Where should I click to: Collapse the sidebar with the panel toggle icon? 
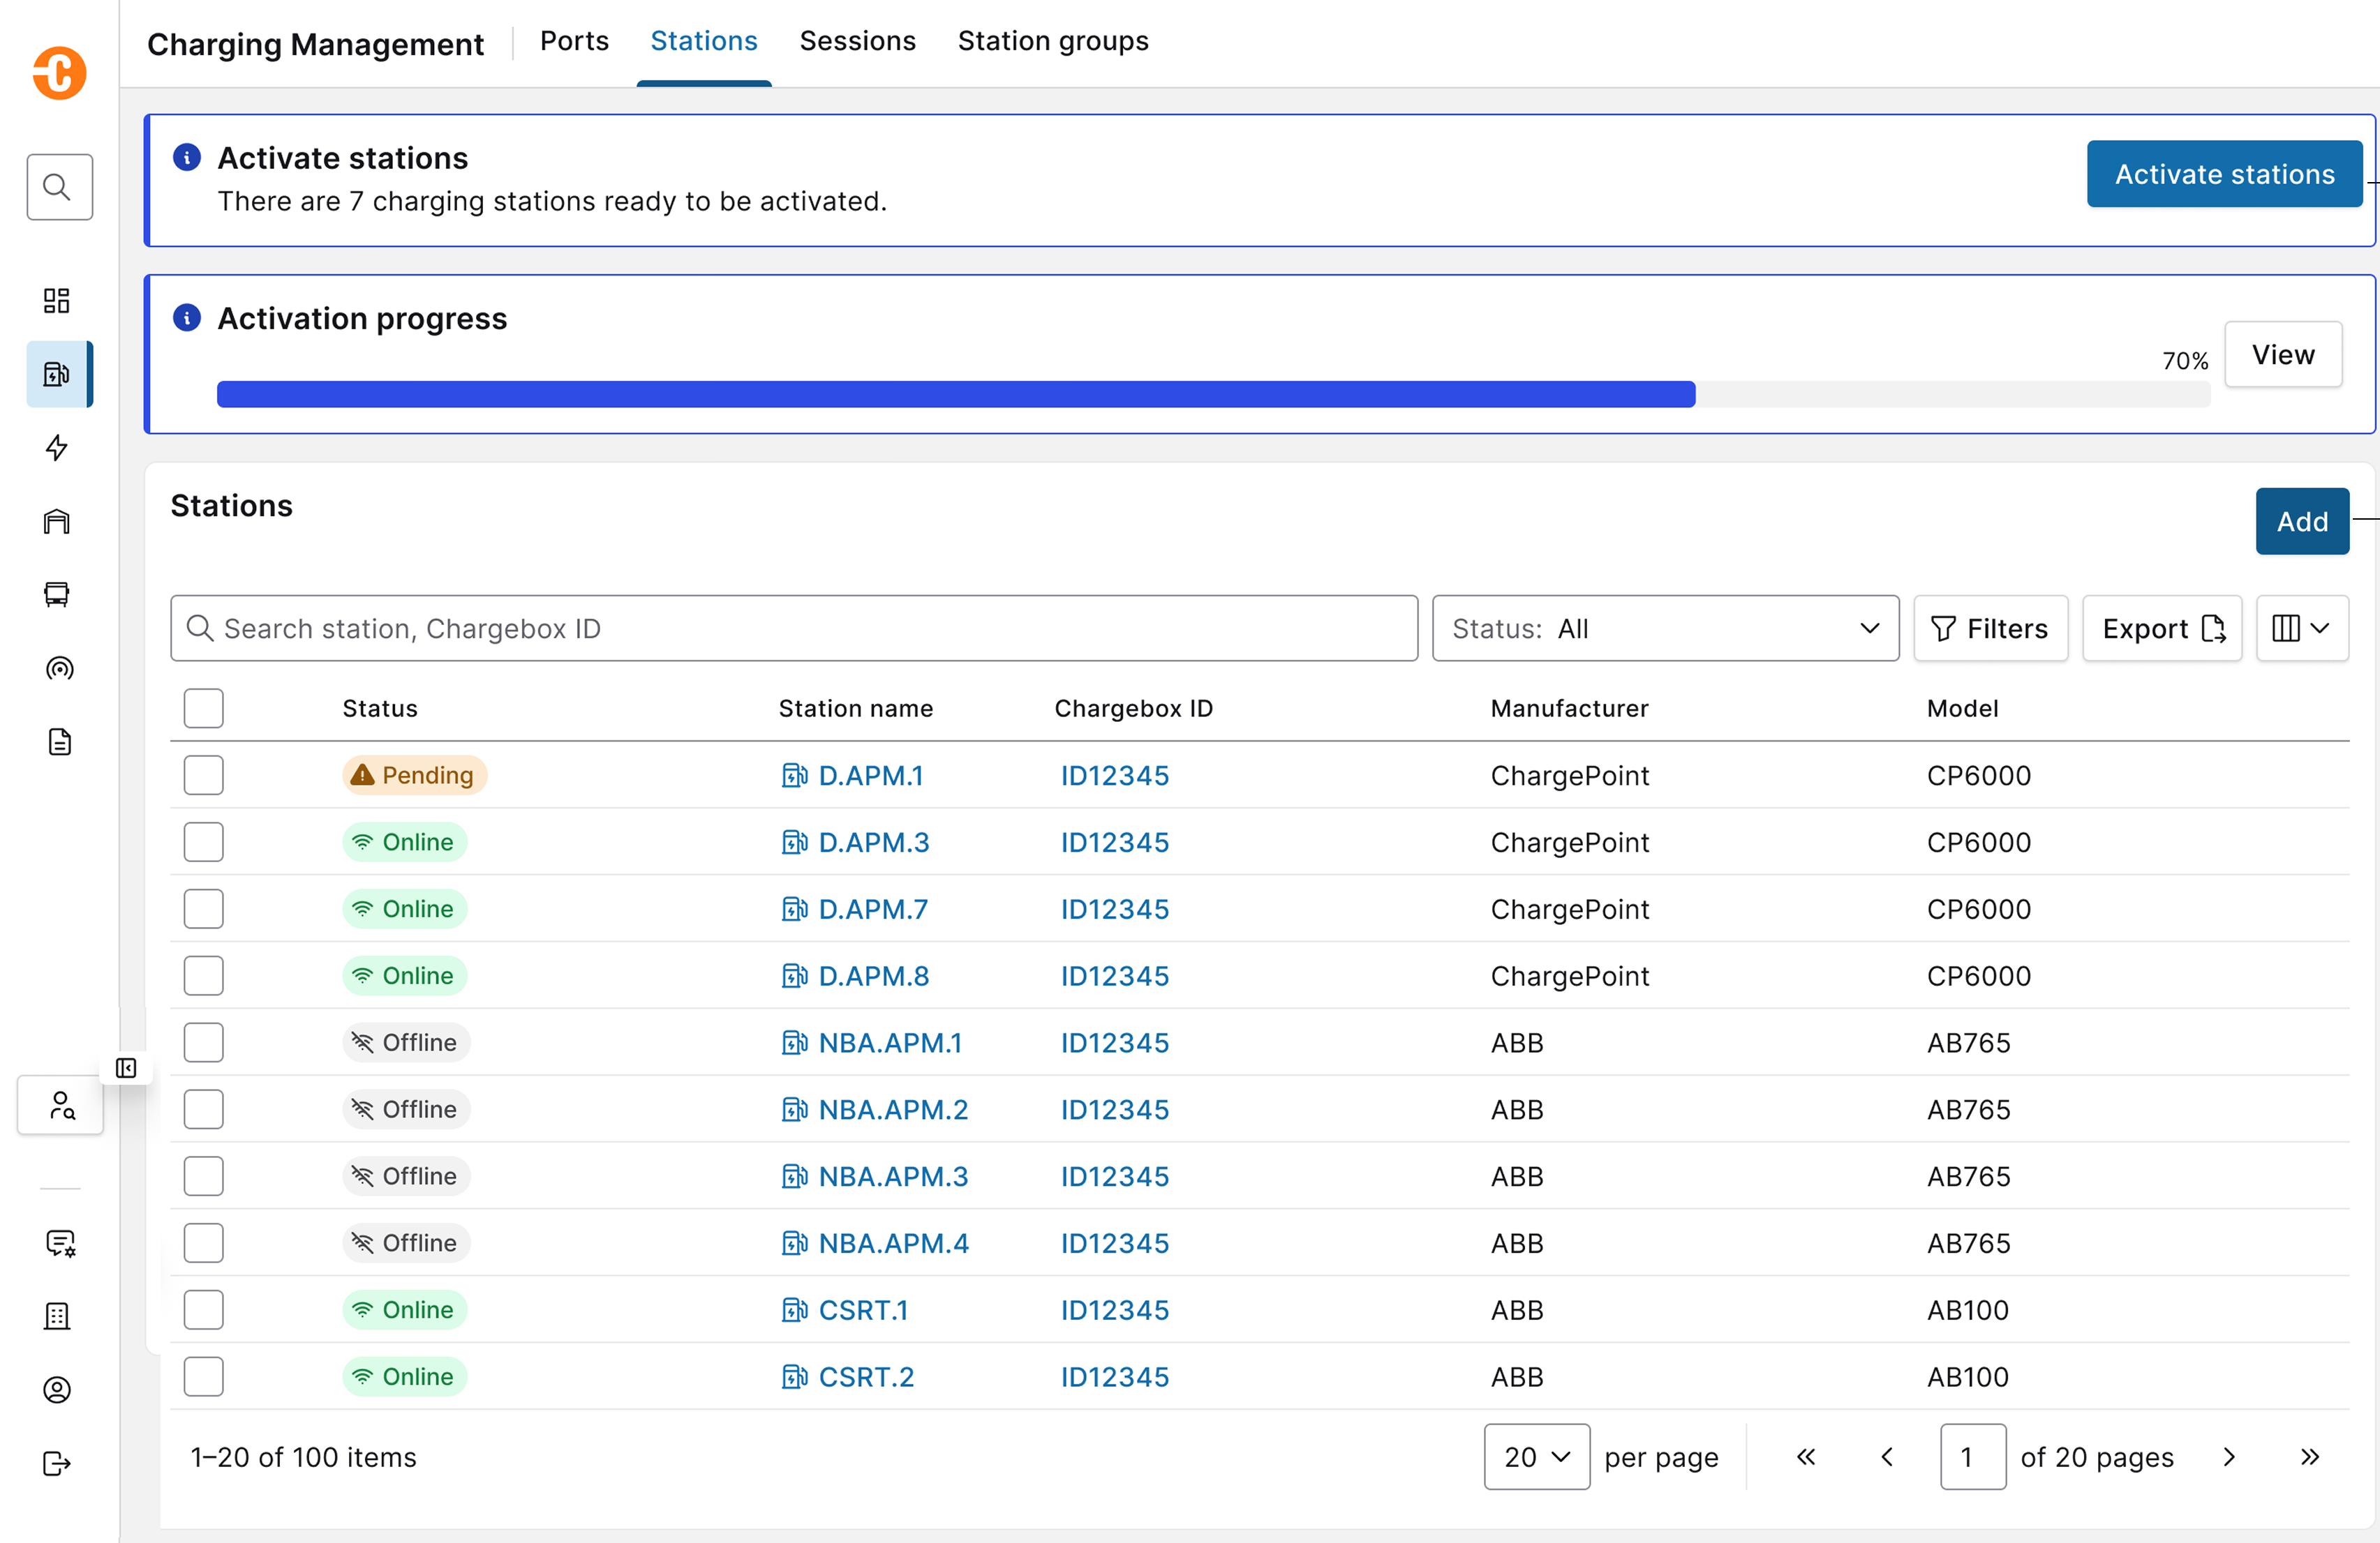click(126, 1068)
